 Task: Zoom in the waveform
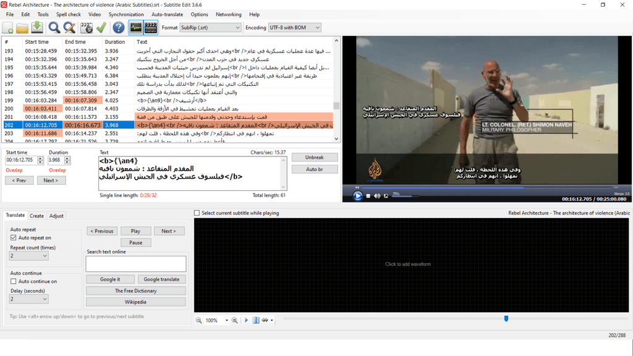click(x=234, y=320)
